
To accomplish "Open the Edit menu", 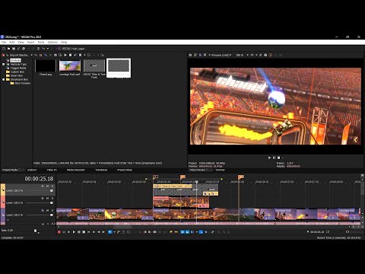I will pos(12,42).
